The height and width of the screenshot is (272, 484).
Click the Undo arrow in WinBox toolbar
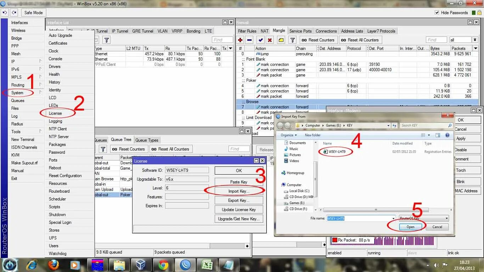[x=5, y=12]
